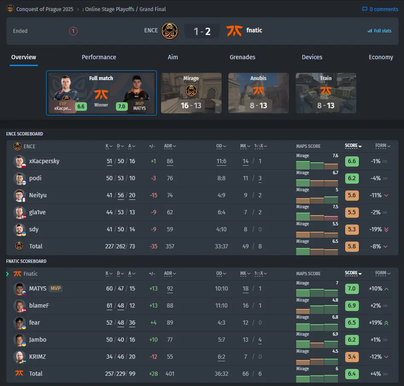
Task: Click the tournament logo icon beside Conquest of Prague 2025
Action: (x=10, y=9)
